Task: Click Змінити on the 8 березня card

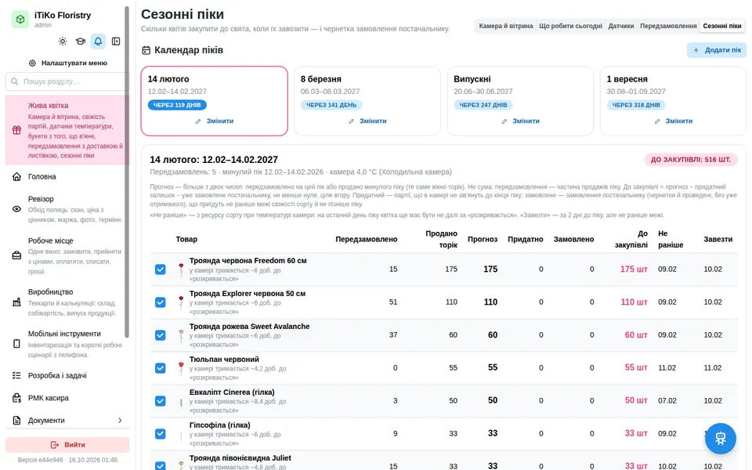Action: (x=367, y=121)
